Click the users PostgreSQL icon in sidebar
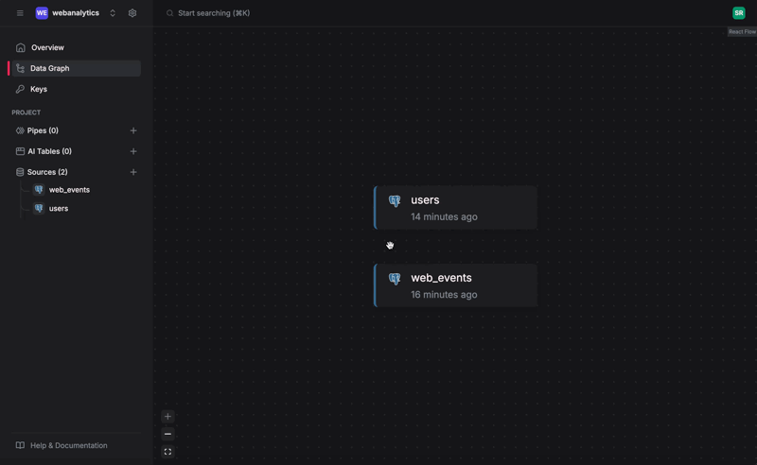757x465 pixels. pyautogui.click(x=39, y=208)
